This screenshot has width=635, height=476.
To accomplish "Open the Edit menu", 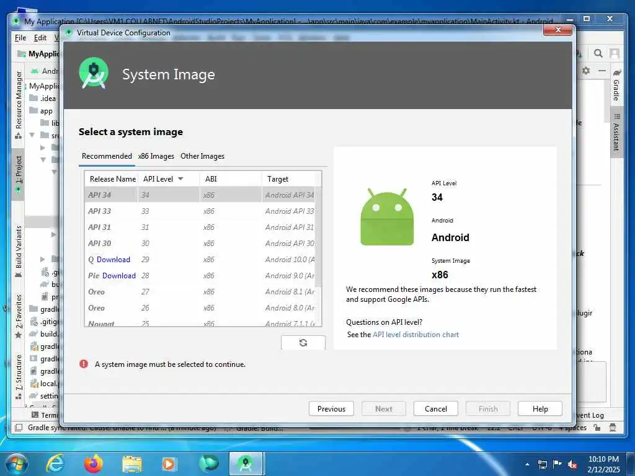I will (x=40, y=38).
